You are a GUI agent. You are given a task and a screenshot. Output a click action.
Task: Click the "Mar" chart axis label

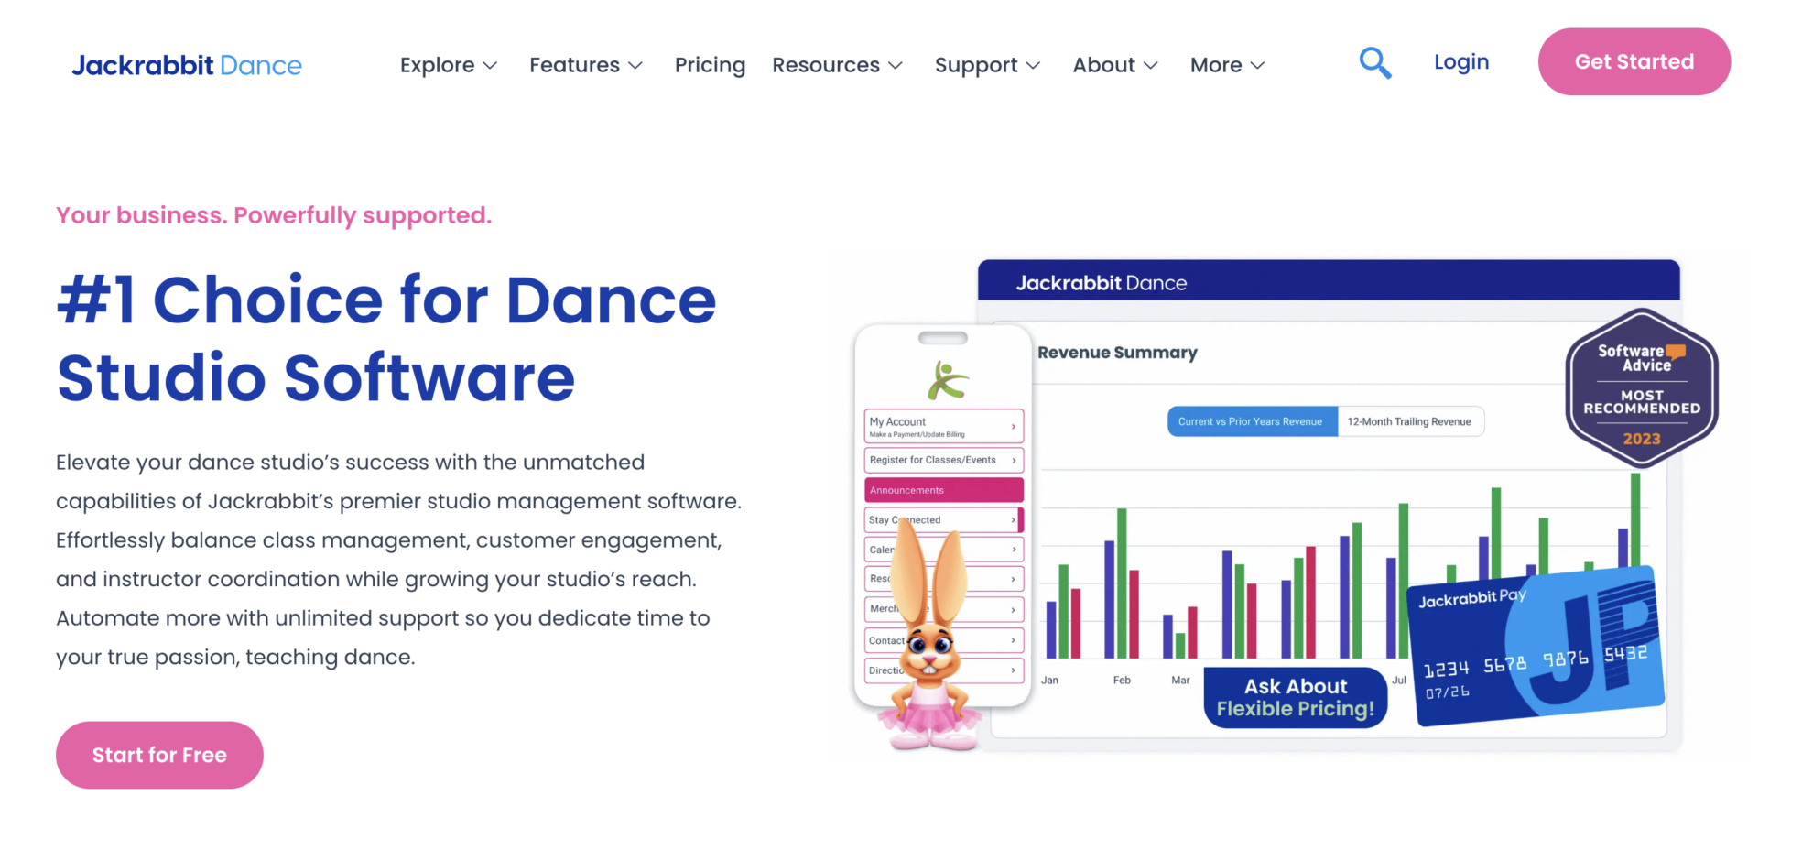[1180, 680]
